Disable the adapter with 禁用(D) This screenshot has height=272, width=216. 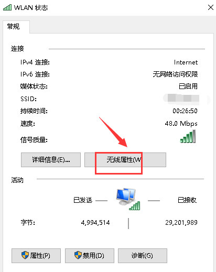click(90, 256)
